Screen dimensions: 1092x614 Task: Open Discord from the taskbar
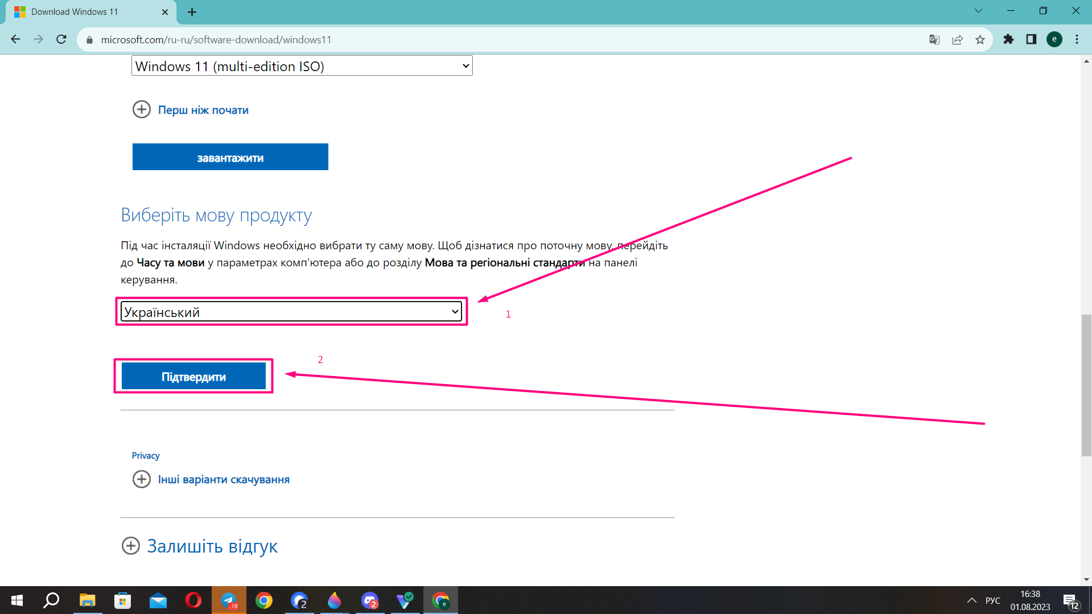click(x=370, y=600)
